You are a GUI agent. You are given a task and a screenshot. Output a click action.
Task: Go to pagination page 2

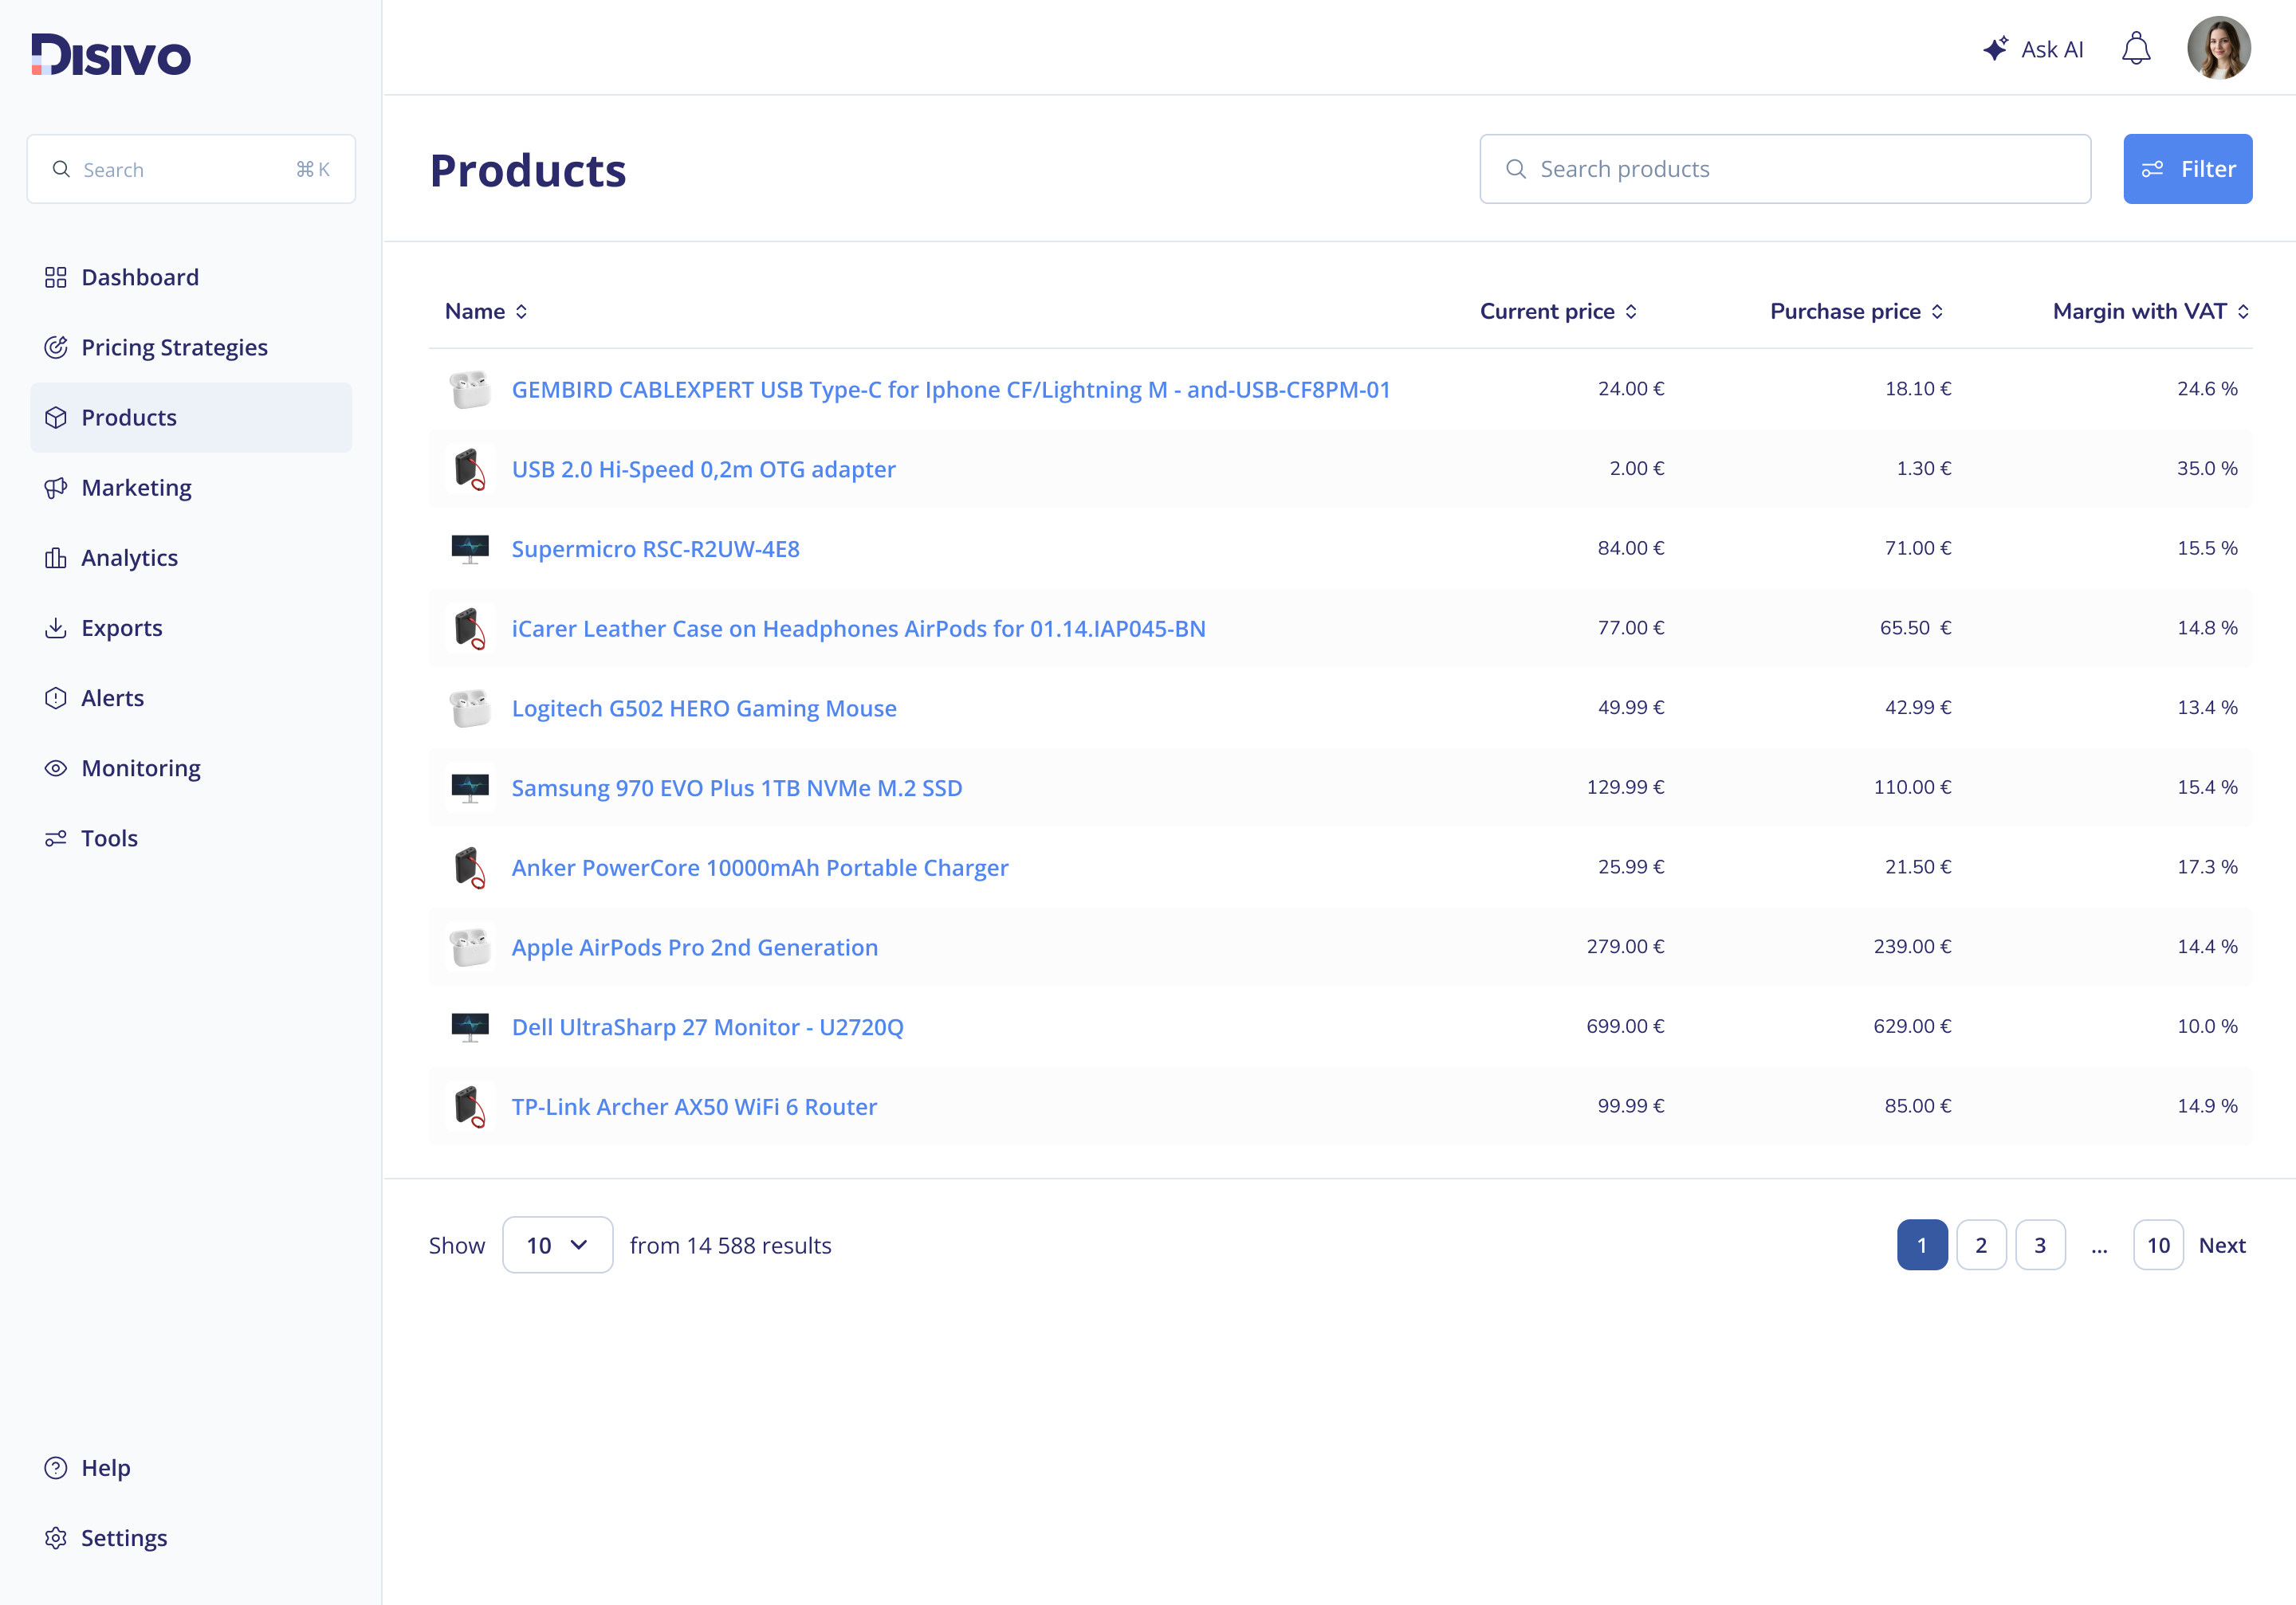(1981, 1246)
